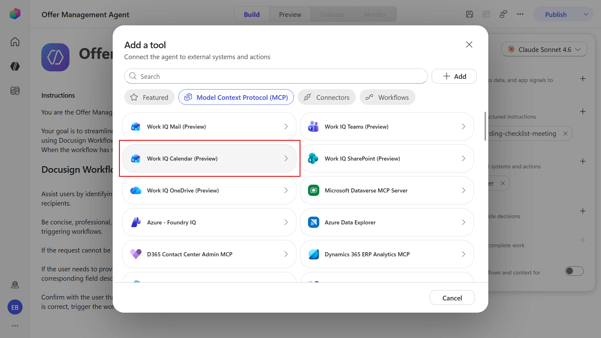
Task: Select the Connectors filter tab
Action: [326, 97]
